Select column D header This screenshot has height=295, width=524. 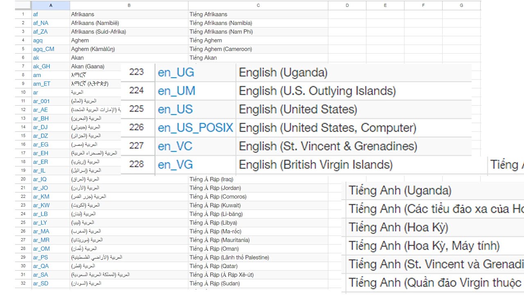click(347, 5)
